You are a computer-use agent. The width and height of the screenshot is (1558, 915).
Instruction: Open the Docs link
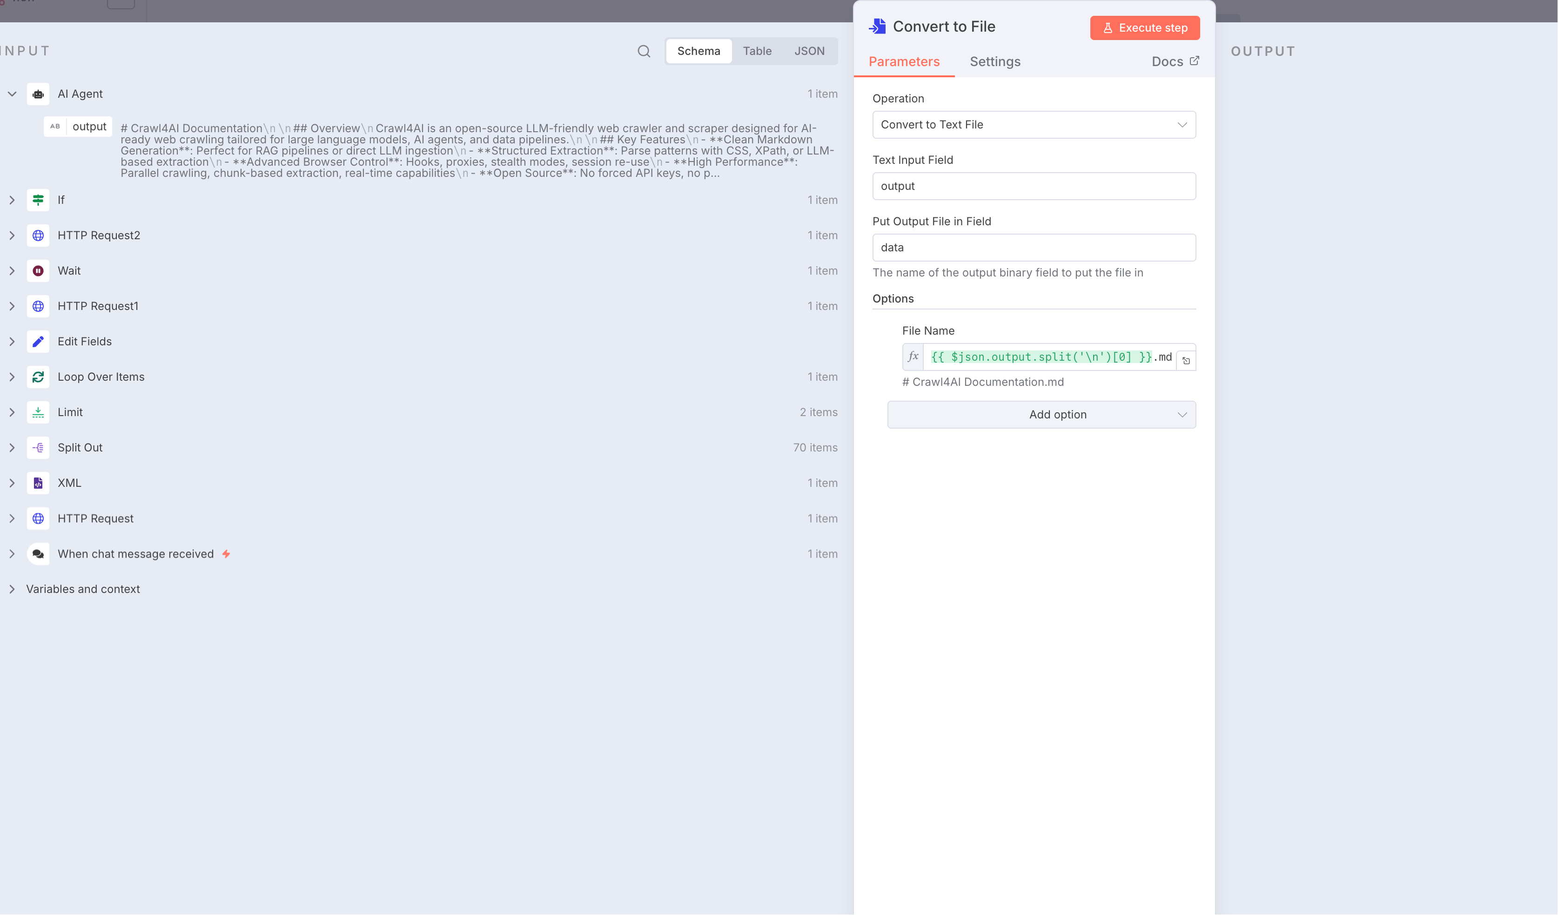[1174, 62]
